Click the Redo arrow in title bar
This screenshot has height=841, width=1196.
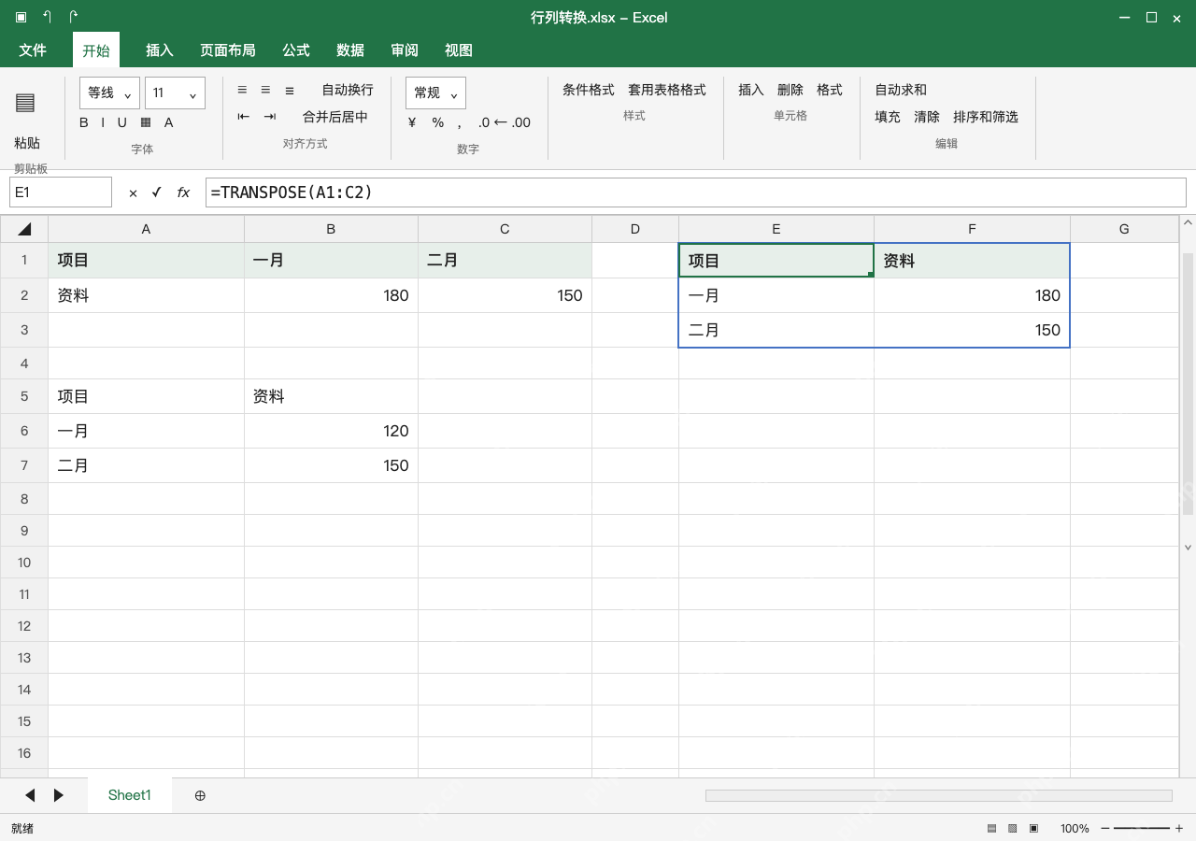[x=74, y=17]
